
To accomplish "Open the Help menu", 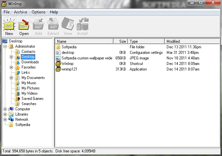I will 54,12.
